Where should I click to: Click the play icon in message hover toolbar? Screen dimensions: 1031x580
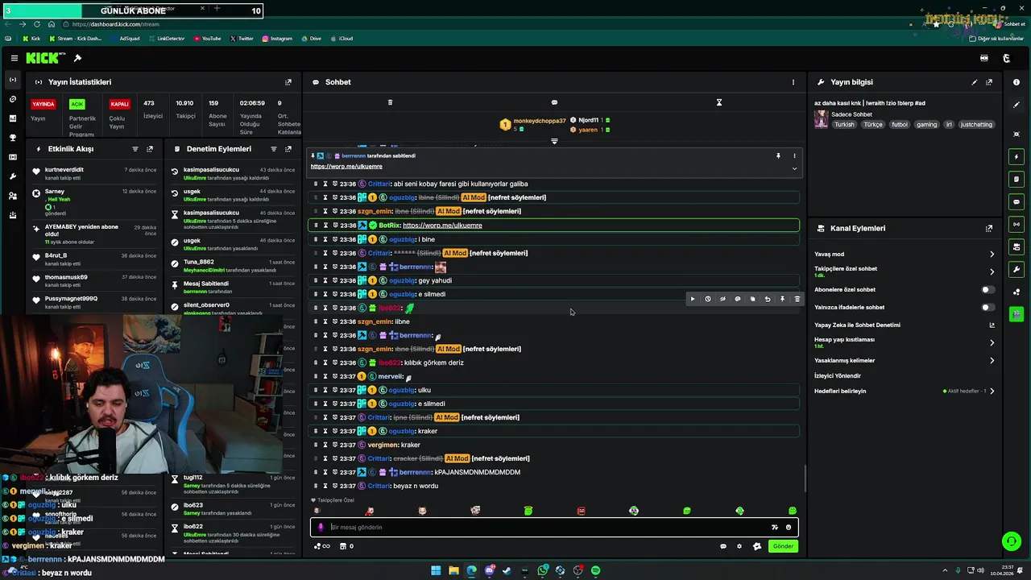click(693, 299)
